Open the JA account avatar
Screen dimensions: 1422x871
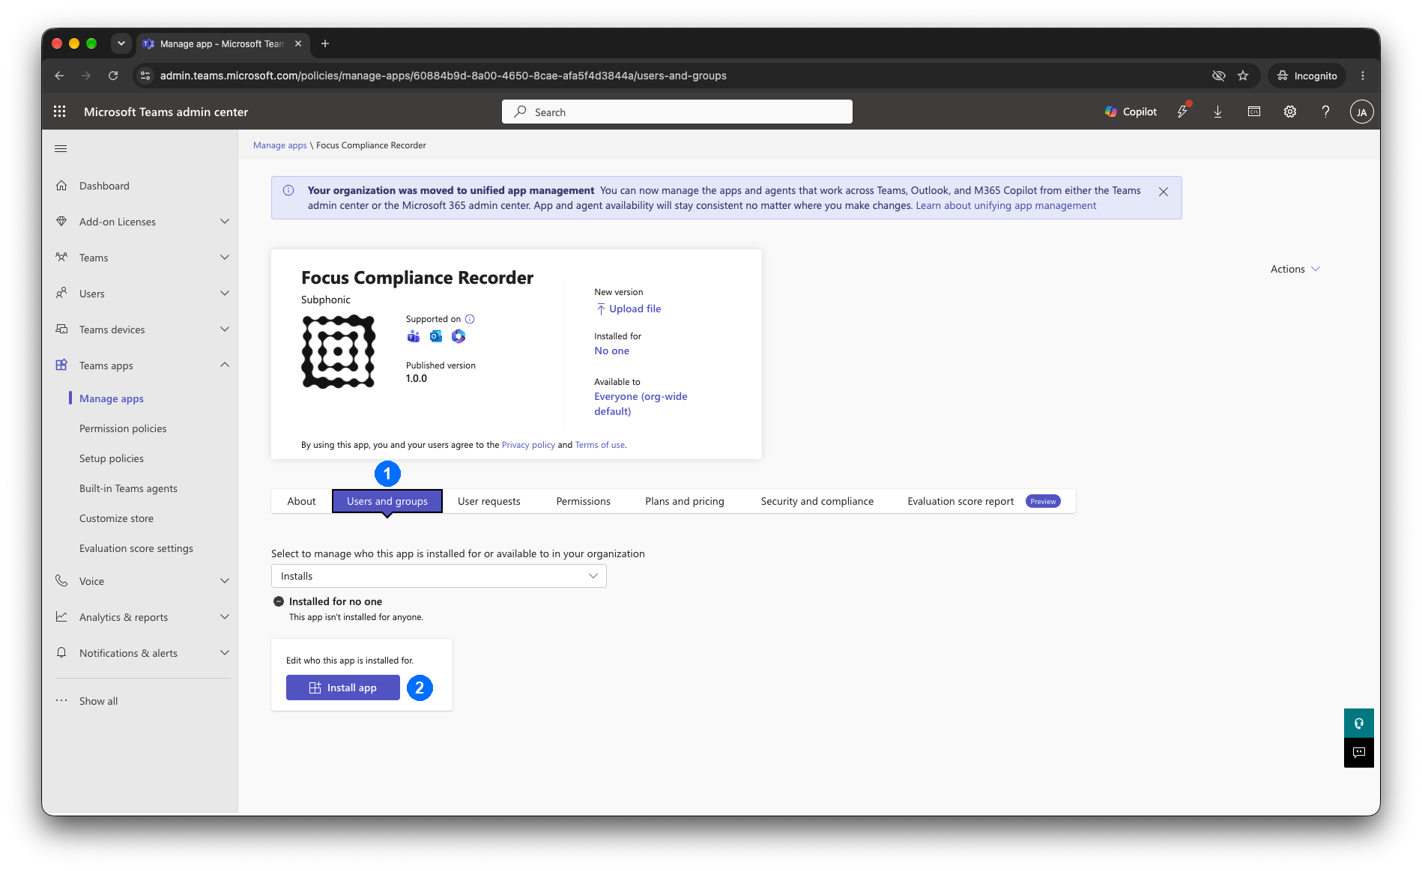(x=1361, y=112)
